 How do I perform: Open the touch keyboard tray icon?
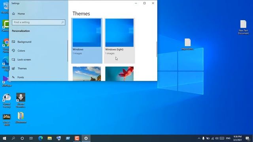coord(222,138)
